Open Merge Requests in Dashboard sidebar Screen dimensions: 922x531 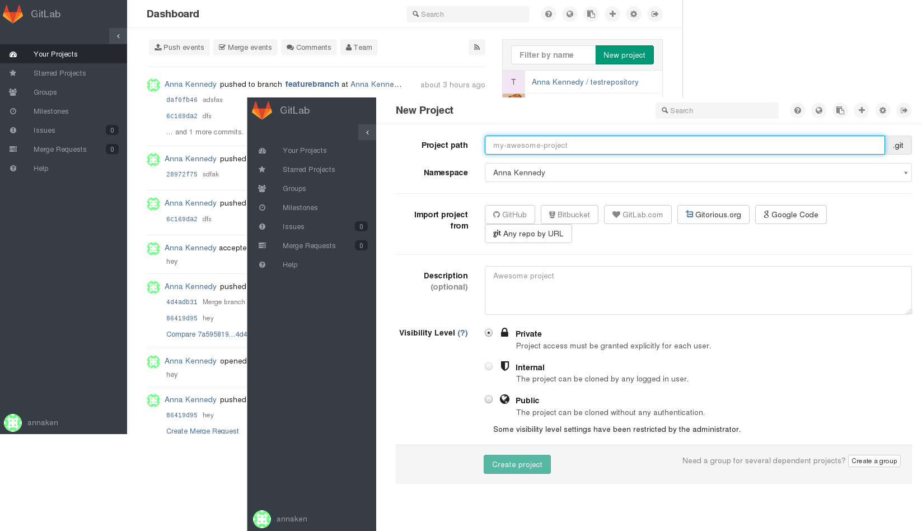(63, 150)
